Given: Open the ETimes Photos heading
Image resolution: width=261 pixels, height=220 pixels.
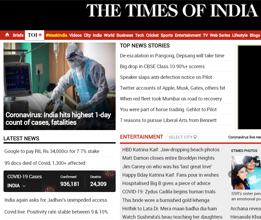Looking at the screenshot, I should [244, 151].
